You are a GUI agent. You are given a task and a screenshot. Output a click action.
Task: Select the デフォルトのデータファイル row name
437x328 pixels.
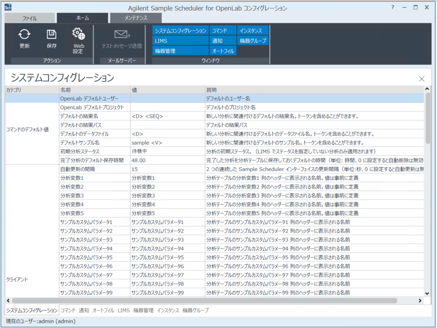click(x=95, y=134)
